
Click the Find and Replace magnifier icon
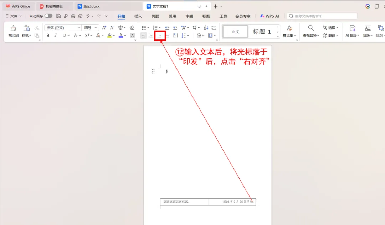[311, 28]
